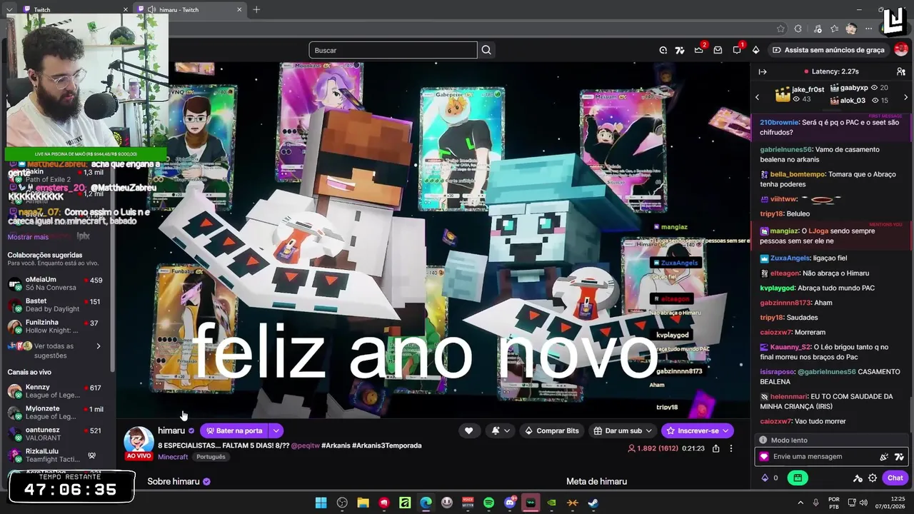Click the share stream icon
The height and width of the screenshot is (514, 914).
715,448
